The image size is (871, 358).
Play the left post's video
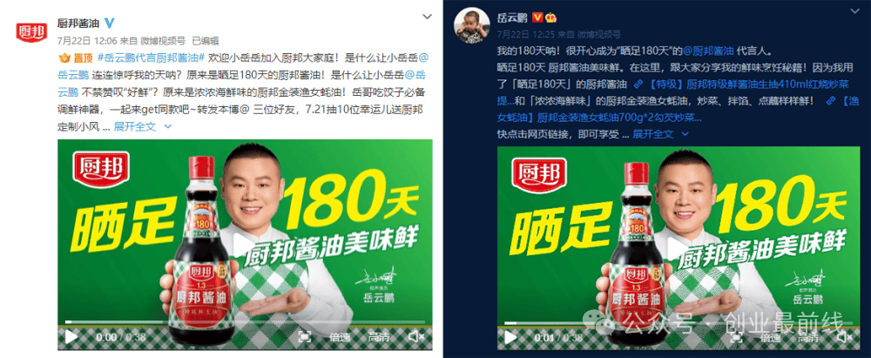pyautogui.click(x=71, y=337)
